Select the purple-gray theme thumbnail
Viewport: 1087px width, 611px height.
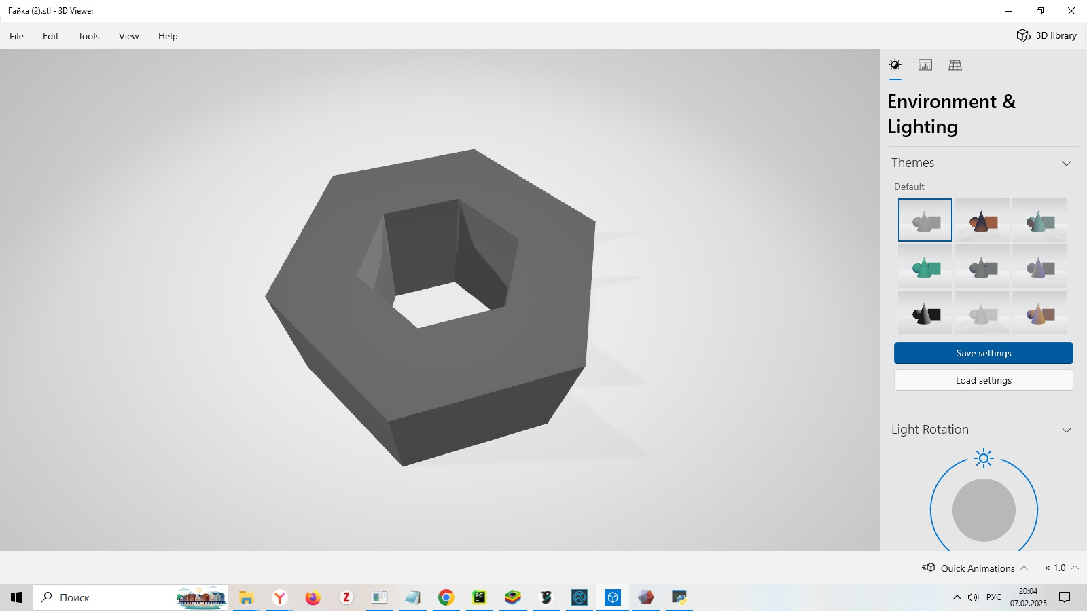click(x=1039, y=266)
